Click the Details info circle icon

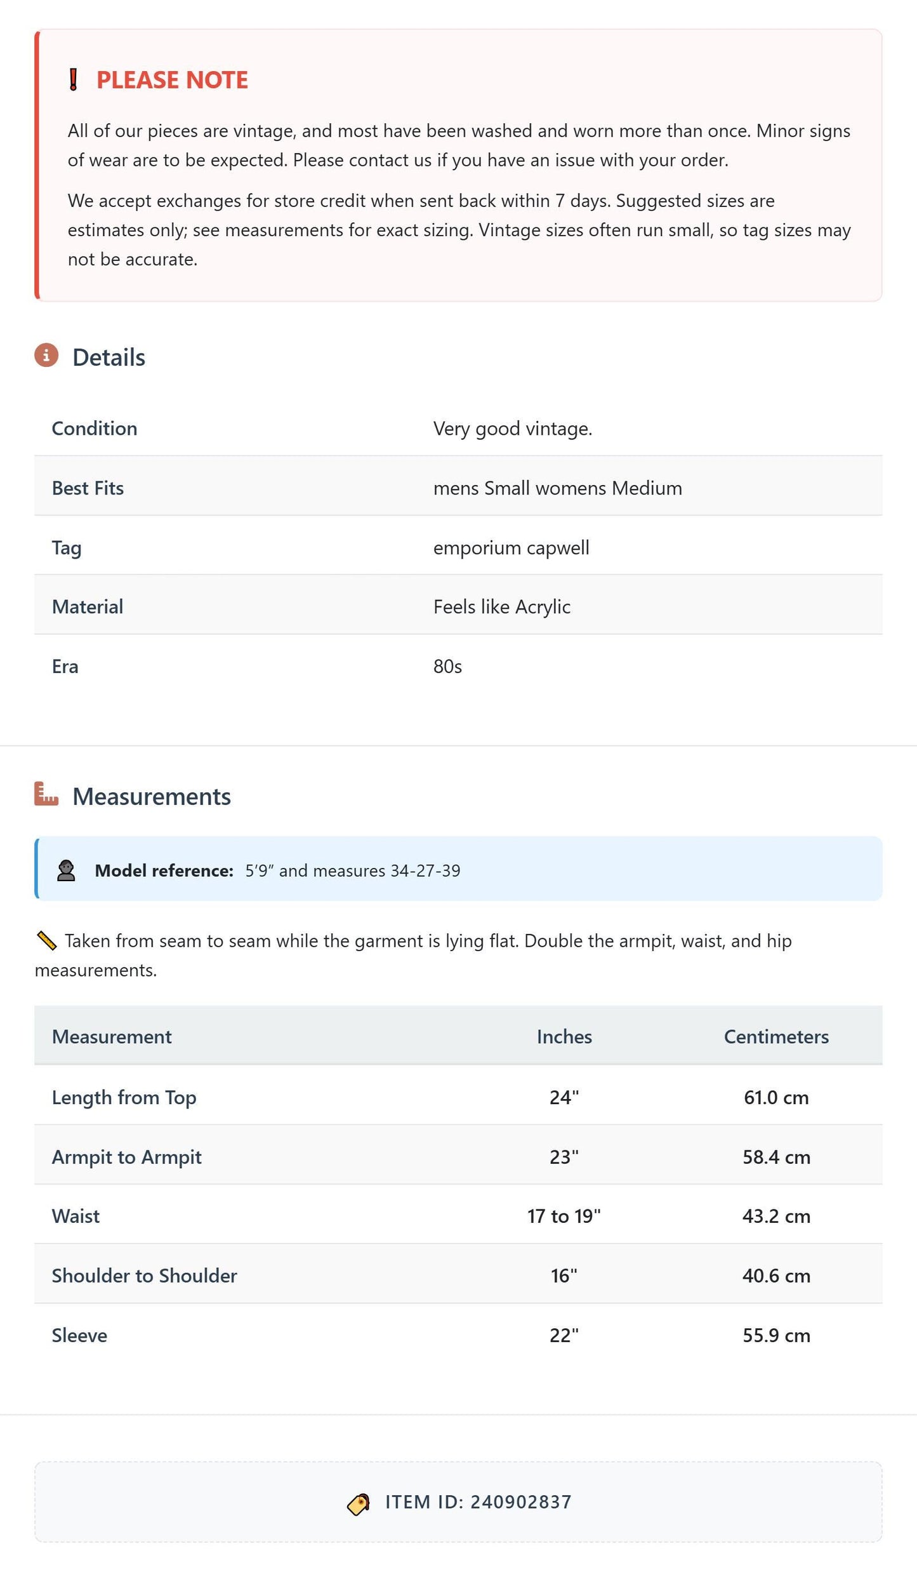click(46, 356)
